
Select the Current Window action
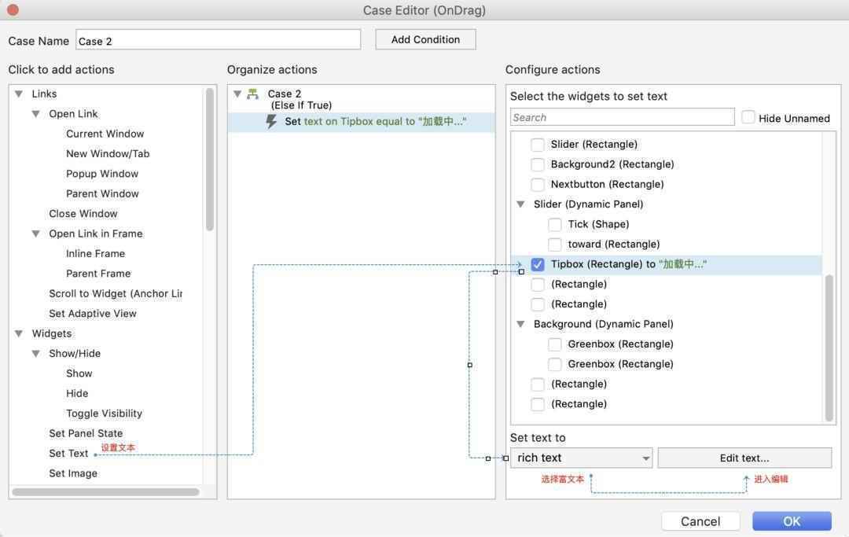click(x=105, y=134)
